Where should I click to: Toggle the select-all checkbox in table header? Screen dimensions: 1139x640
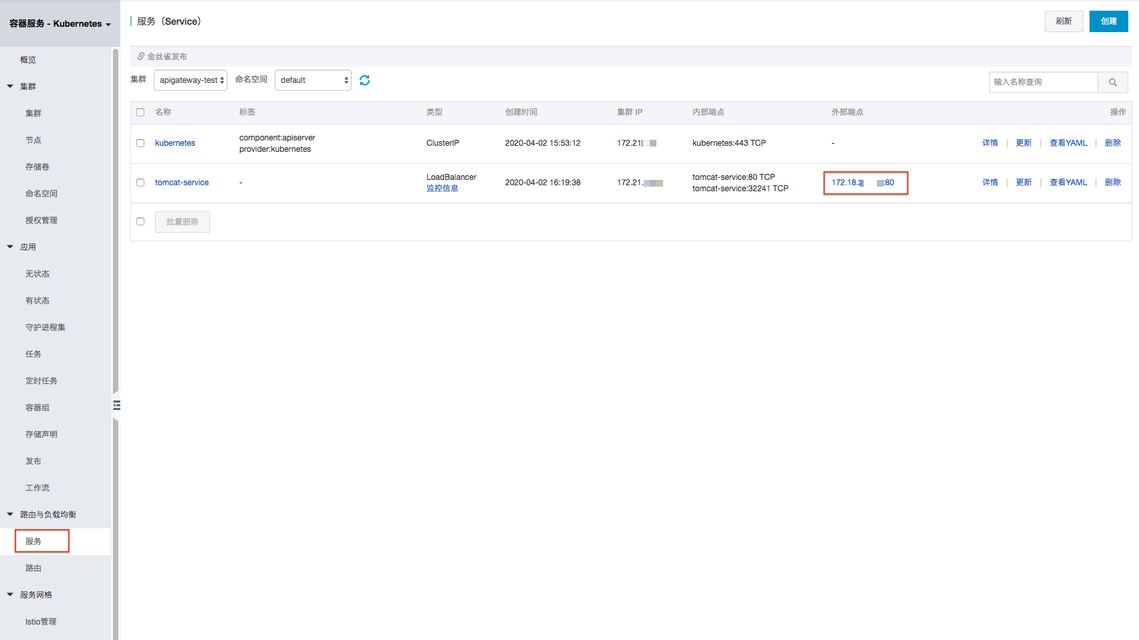(140, 112)
